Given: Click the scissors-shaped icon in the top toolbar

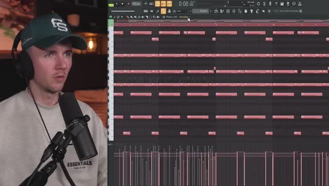Looking at the screenshot, I should point(264,4).
